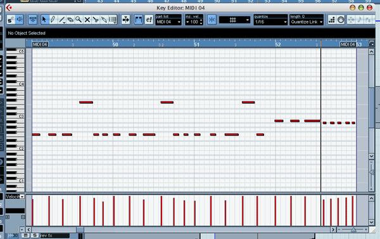Click the vertical zoom slider handle
The width and height of the screenshot is (380, 239).
(371, 172)
